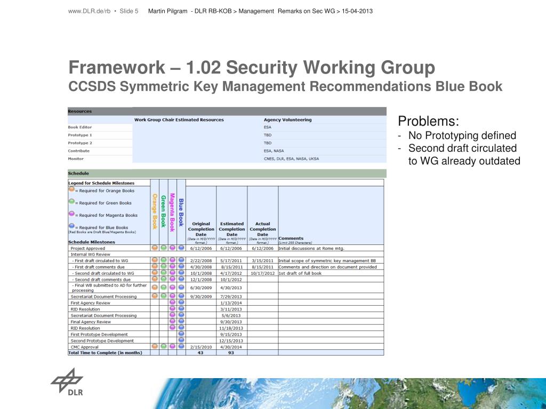Click the Slide 5 label

click(129, 11)
